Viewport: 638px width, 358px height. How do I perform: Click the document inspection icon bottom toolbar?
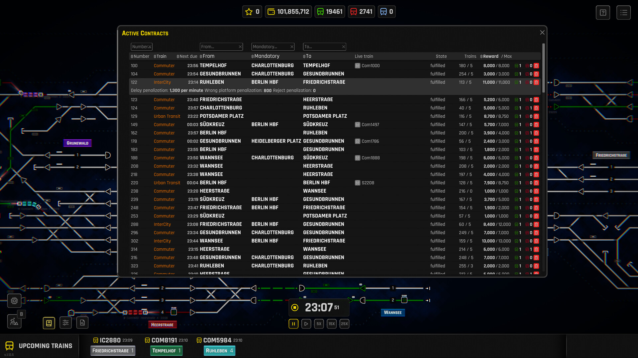click(x=82, y=323)
